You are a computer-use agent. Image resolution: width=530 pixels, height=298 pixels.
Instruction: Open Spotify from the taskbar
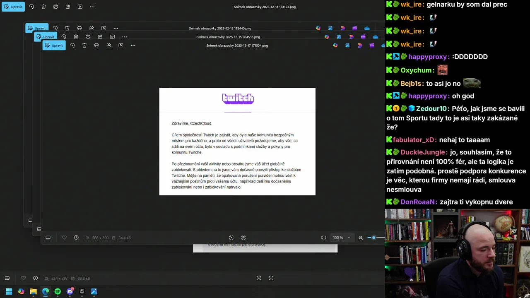[58, 291]
